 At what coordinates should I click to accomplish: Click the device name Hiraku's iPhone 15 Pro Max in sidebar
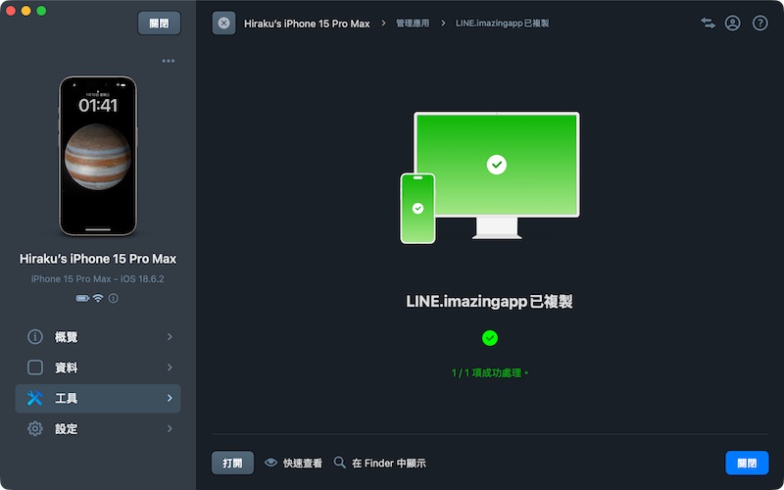[98, 259]
